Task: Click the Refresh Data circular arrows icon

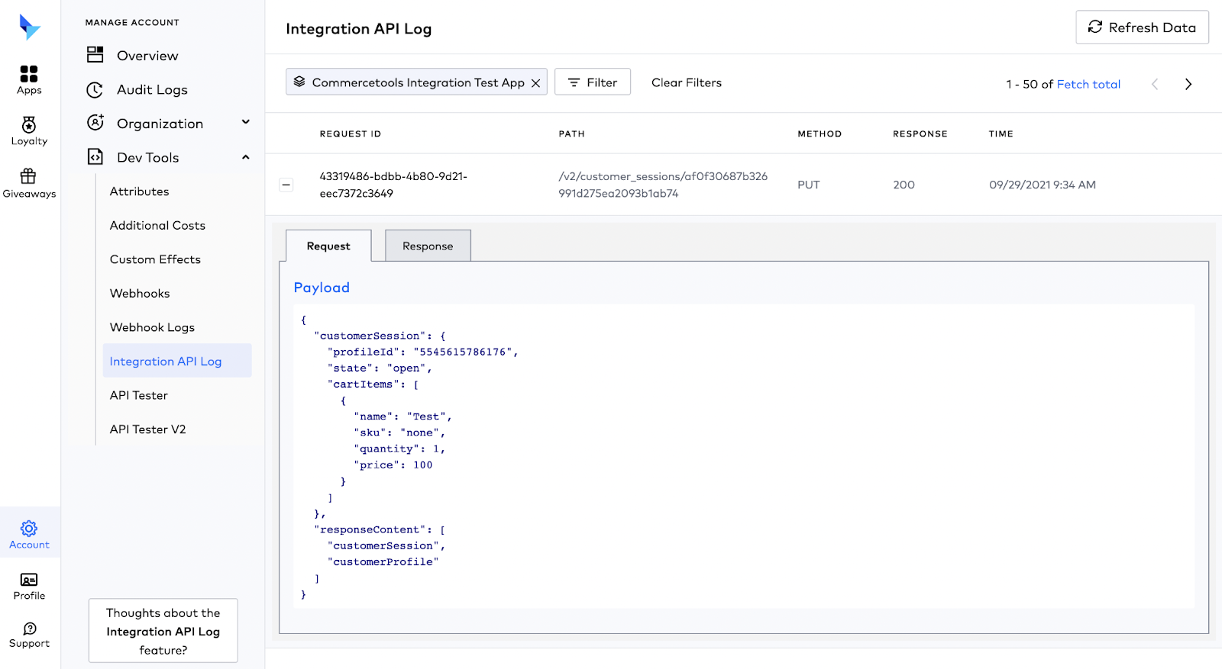Action: [1095, 27]
